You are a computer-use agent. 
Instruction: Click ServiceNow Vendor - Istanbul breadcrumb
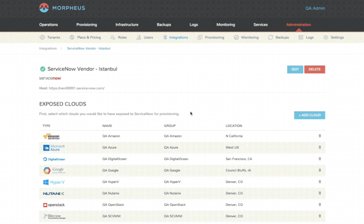(x=89, y=48)
